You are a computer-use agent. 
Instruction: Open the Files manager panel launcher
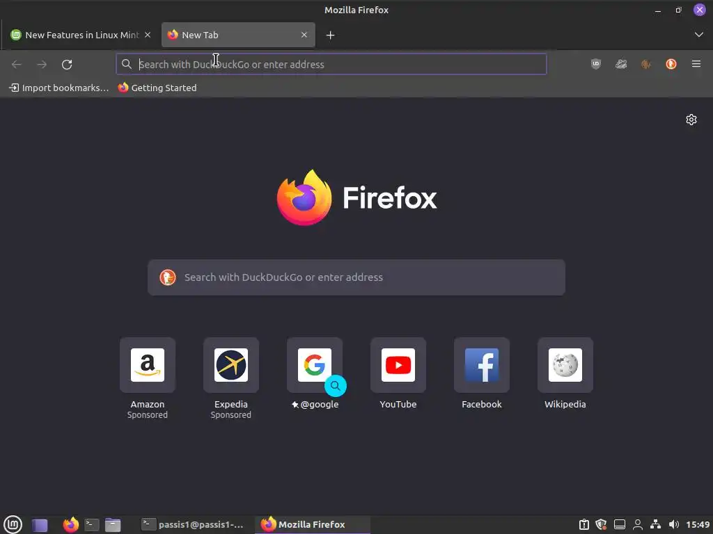113,525
